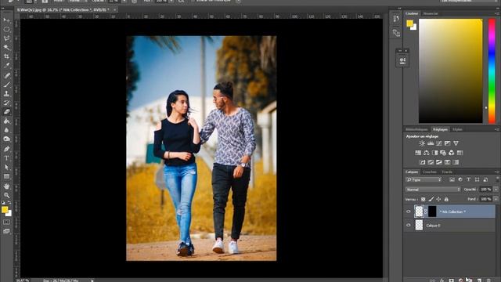Image resolution: width=501 pixels, height=282 pixels.
Task: Select the Elliptical Marquee tool
Action: pyautogui.click(x=6, y=30)
